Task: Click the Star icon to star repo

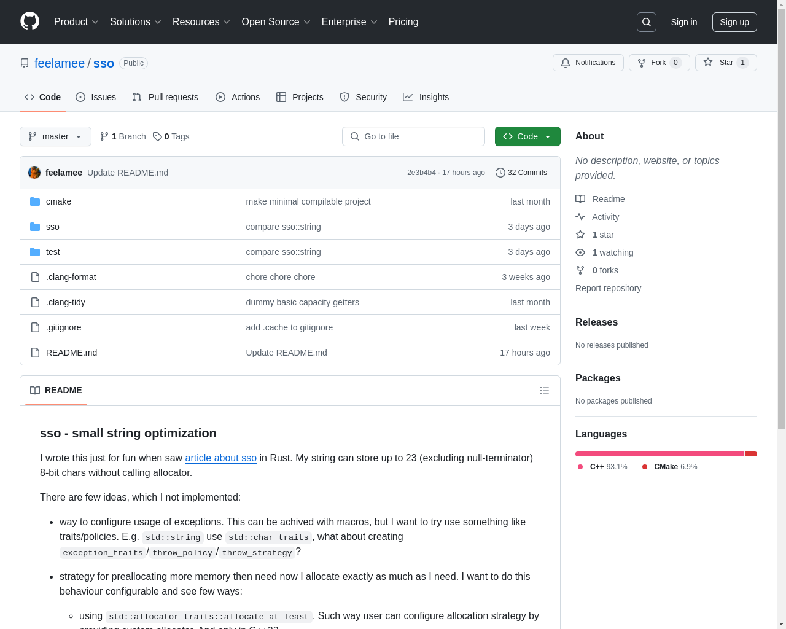Action: point(708,63)
